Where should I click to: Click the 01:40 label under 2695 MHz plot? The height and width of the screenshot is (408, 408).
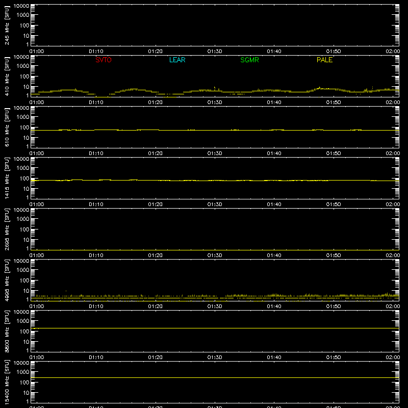pyautogui.click(x=274, y=256)
